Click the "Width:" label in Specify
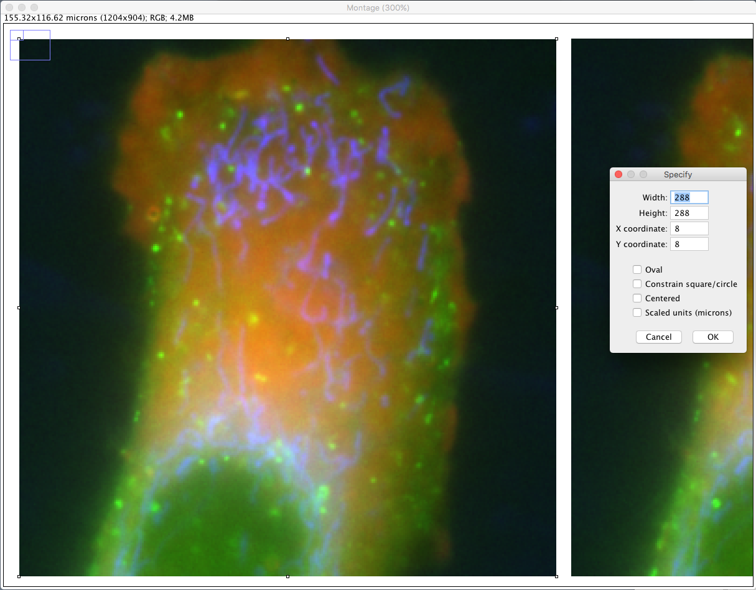 click(x=655, y=198)
